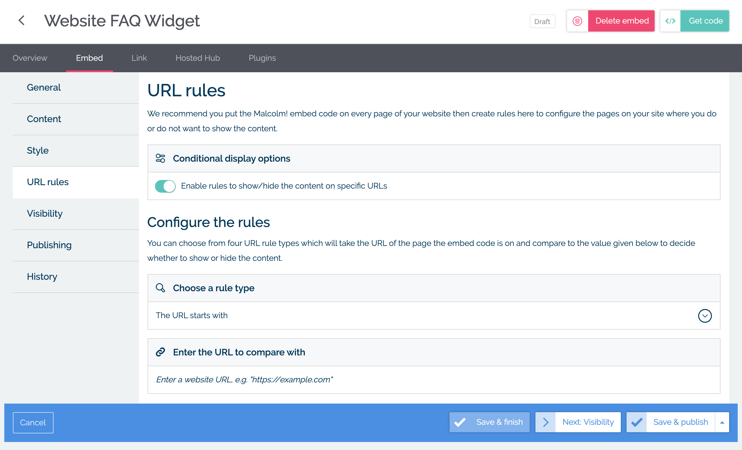Open History in the sidebar
Image resolution: width=742 pixels, height=450 pixels.
coord(76,277)
